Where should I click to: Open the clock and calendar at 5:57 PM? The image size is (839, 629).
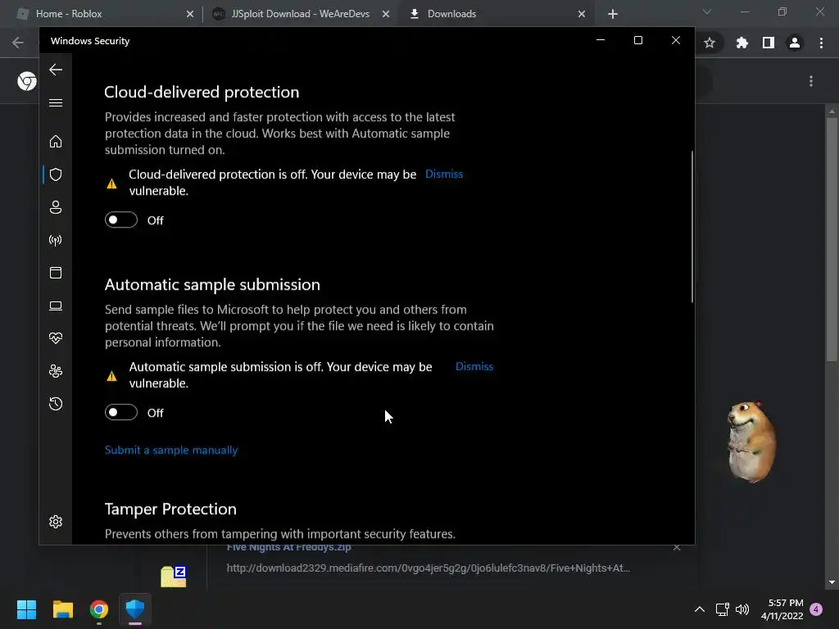(x=782, y=609)
